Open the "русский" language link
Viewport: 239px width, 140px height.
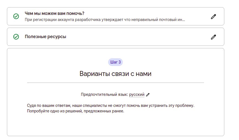click(137, 94)
